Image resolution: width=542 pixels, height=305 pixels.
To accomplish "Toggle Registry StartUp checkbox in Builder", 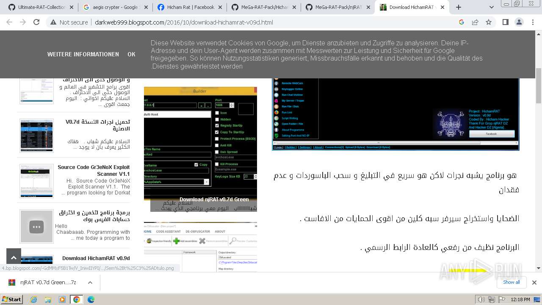I will coord(217,125).
